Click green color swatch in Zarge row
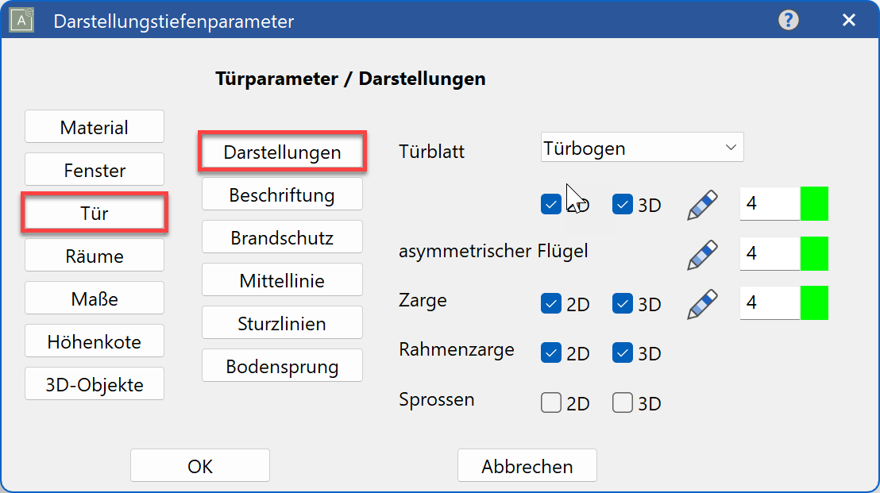Image resolution: width=880 pixels, height=493 pixels. pyautogui.click(x=814, y=303)
